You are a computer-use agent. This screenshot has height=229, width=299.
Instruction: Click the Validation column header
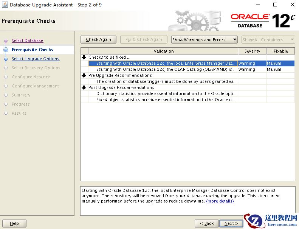(x=163, y=51)
